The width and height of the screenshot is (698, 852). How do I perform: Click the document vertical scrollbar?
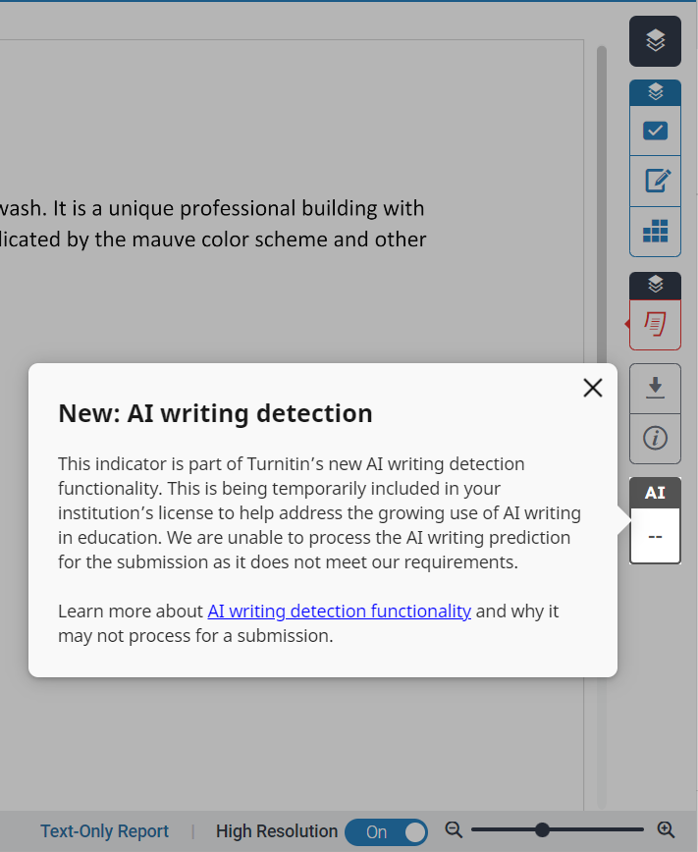[601, 205]
